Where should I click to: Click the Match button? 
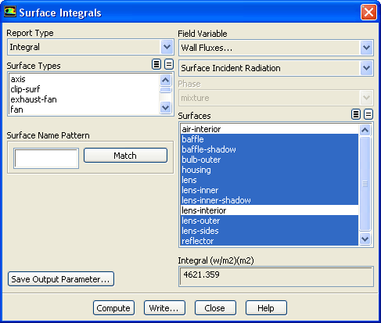(125, 156)
